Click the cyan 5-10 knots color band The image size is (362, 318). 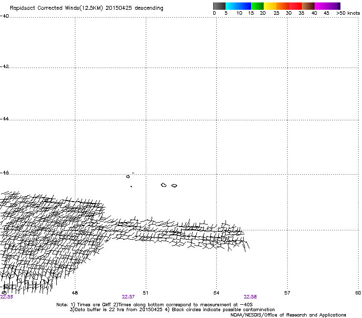pos(232,6)
